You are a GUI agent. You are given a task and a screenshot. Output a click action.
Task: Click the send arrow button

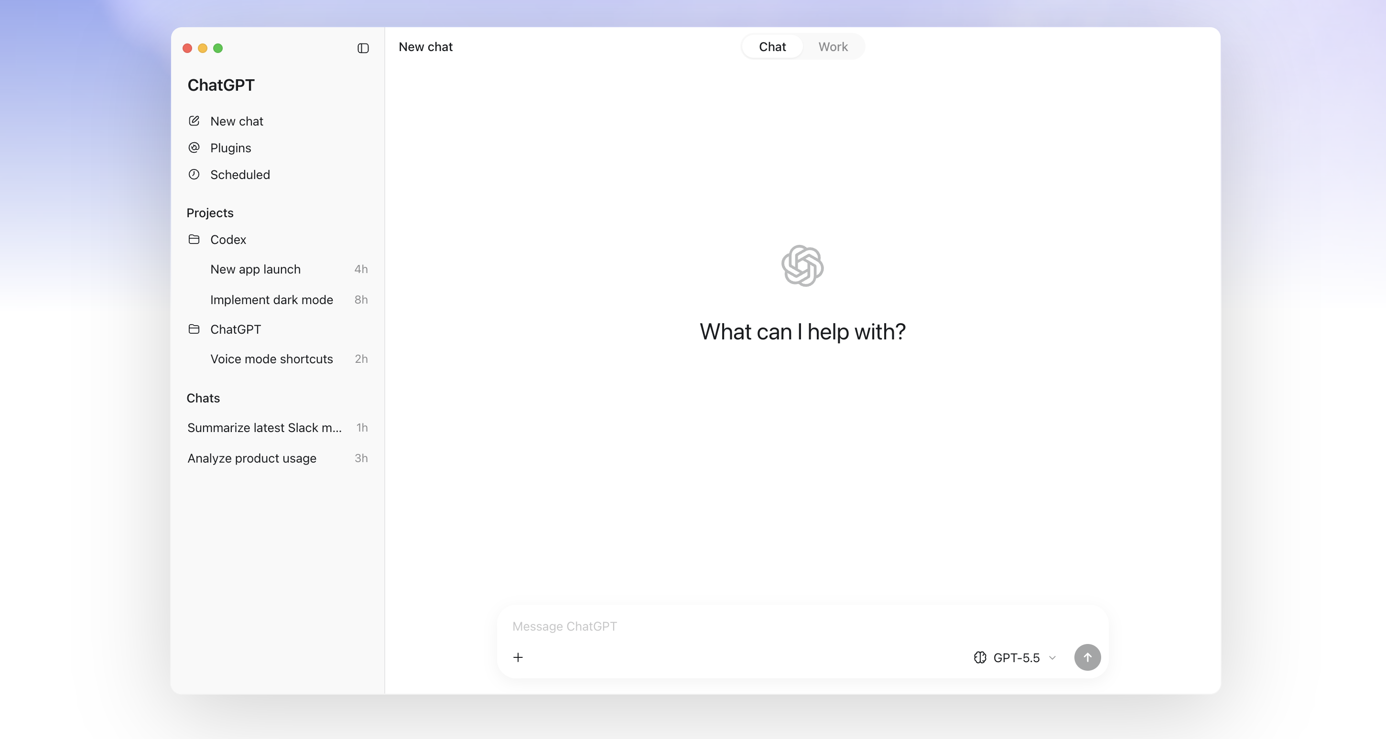click(x=1087, y=657)
